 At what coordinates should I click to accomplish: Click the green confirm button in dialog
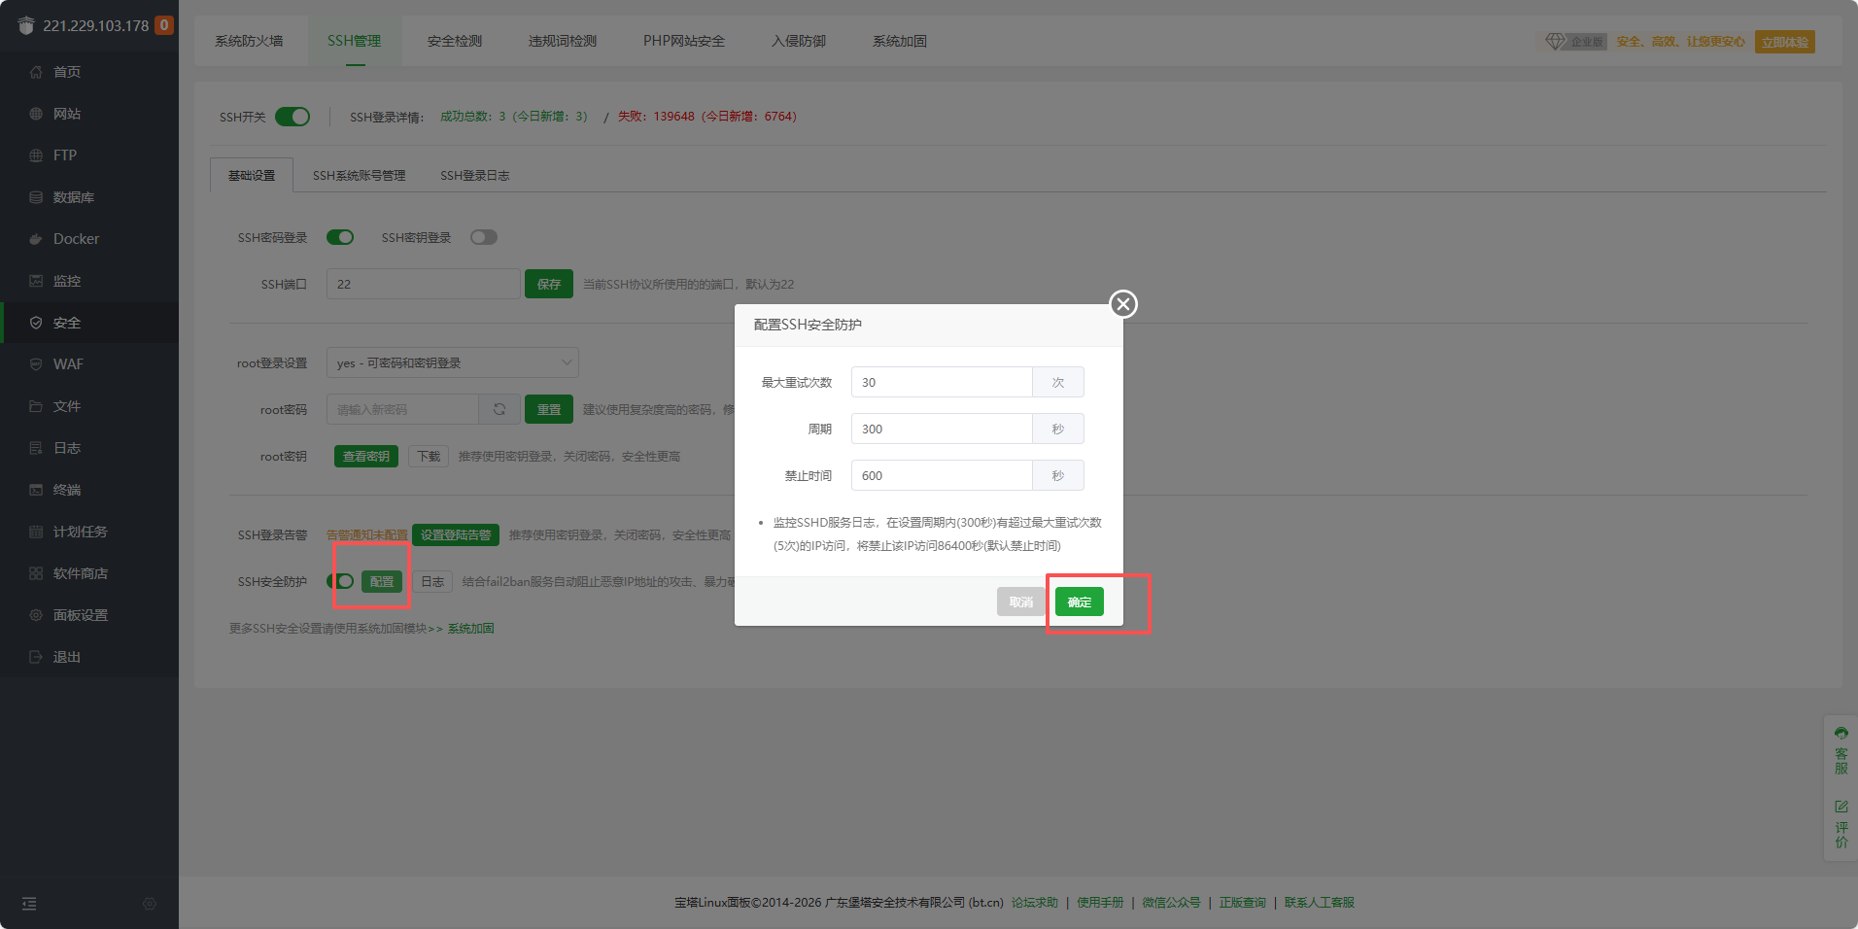coord(1079,602)
